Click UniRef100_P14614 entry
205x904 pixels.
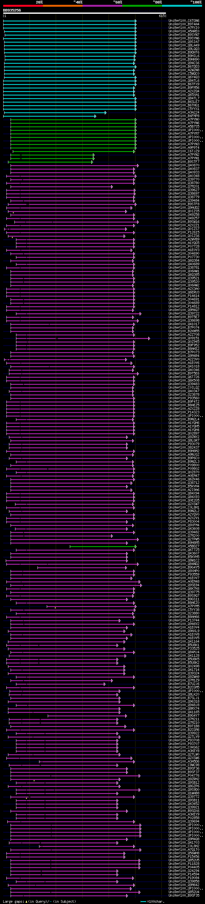[184, 296]
